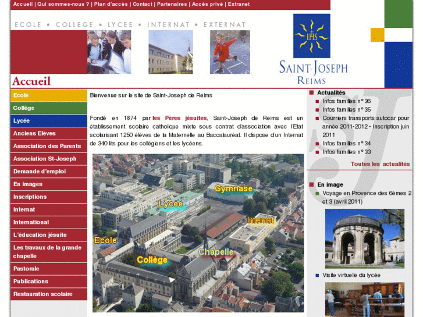The image size is (423, 317).
Task: Open Visite virtuelle du lycée link
Action: 351,275
